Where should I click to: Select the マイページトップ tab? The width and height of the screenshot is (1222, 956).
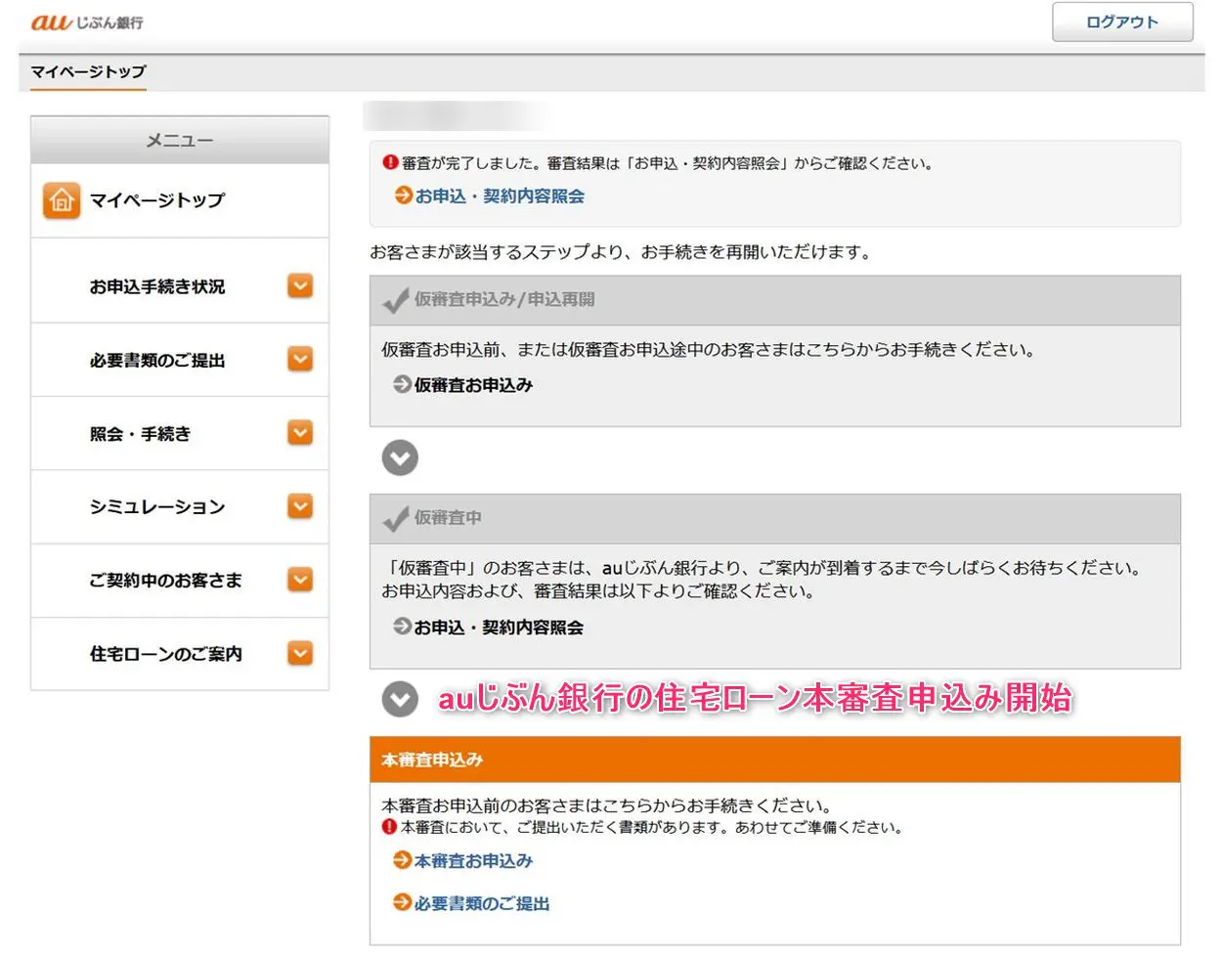(x=88, y=72)
